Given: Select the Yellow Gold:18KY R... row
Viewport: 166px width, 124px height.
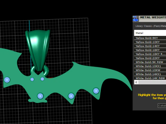Looking at the screenshot, I should 150,54.
